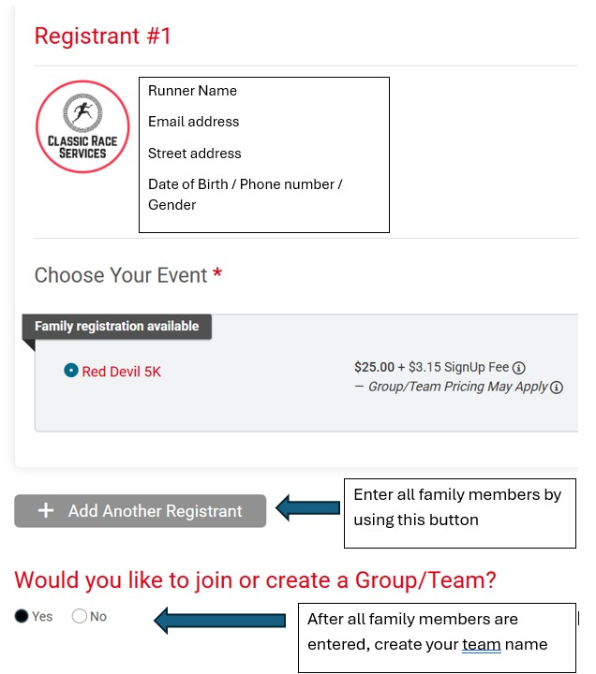Click the Date of Birth / Phone number line
596x674 pixels.
tap(245, 184)
